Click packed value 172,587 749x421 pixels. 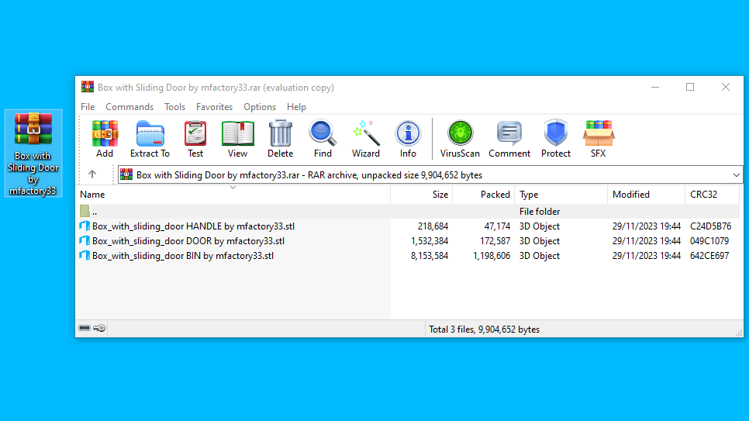495,241
